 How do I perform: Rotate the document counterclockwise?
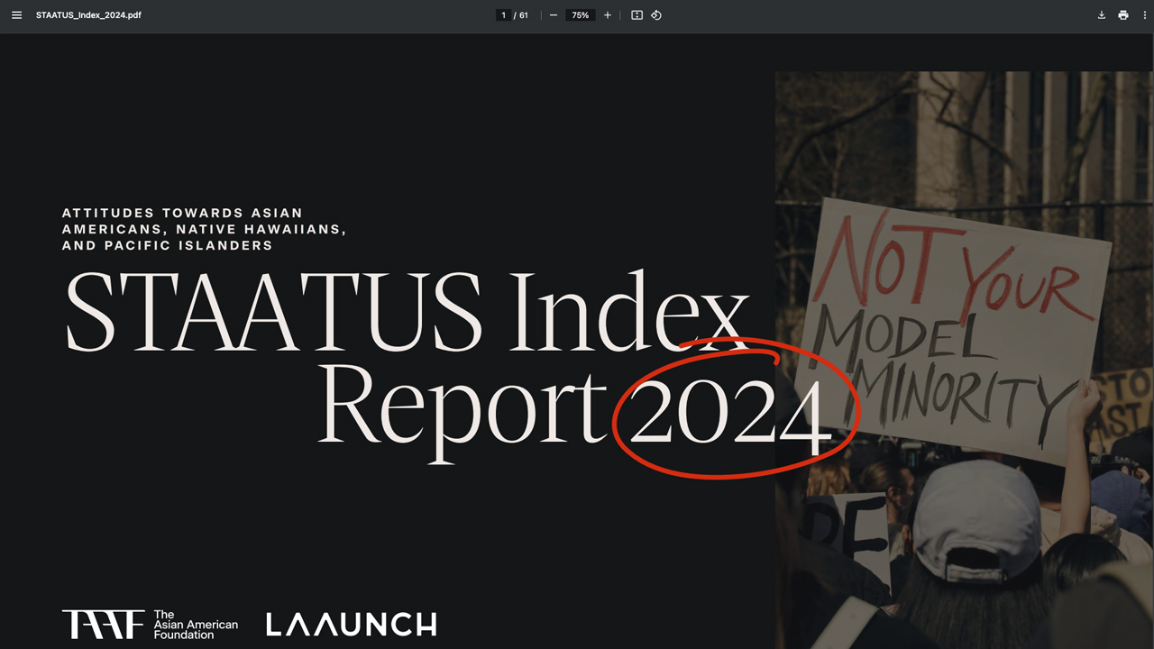point(656,15)
